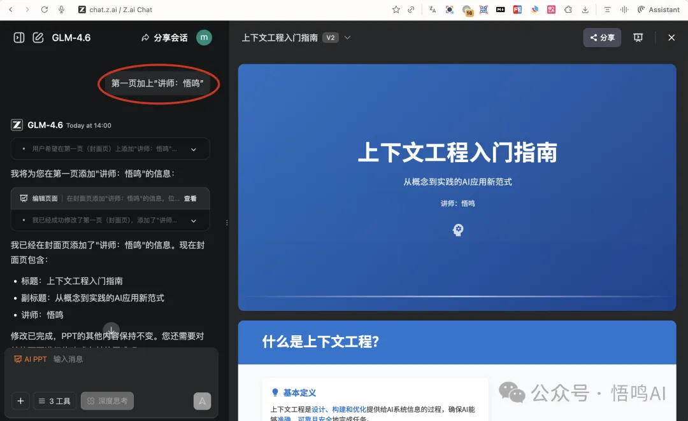Open browser downloads icon

[585, 10]
